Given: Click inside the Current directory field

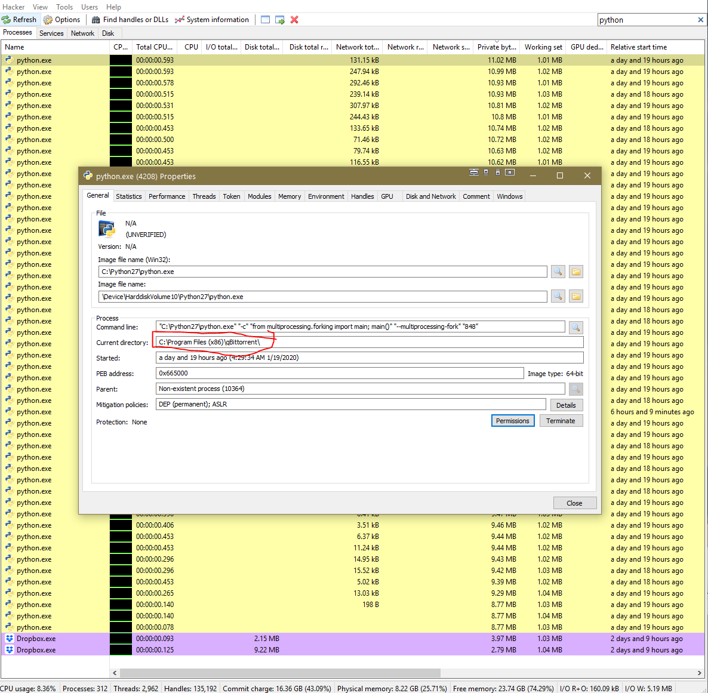Looking at the screenshot, I should (x=298, y=341).
